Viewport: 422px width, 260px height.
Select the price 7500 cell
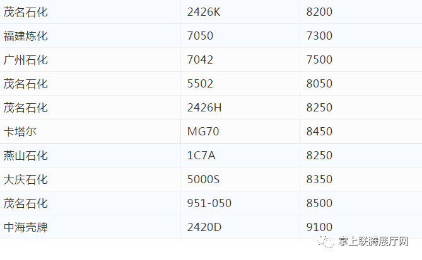tap(361, 60)
